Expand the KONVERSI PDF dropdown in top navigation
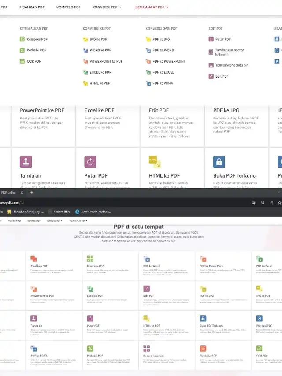The width and height of the screenshot is (282, 376). coord(107,7)
